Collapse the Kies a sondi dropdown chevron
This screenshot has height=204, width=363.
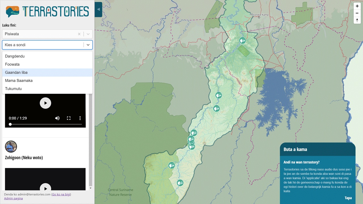[88, 45]
